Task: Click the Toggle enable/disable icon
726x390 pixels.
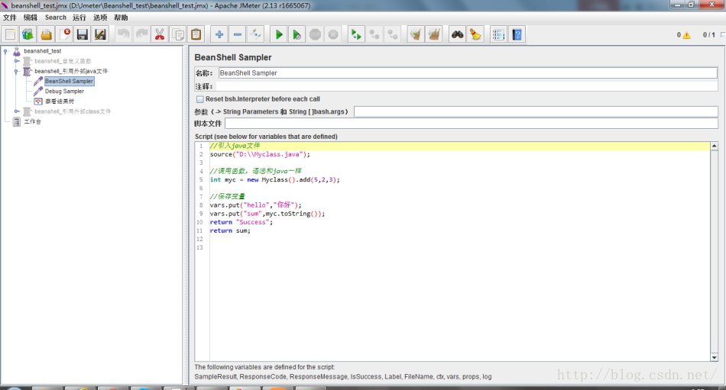Action: click(x=255, y=34)
